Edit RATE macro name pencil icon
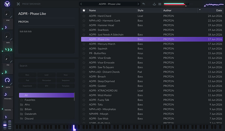The height and width of the screenshot is (131, 225). coord(11,39)
